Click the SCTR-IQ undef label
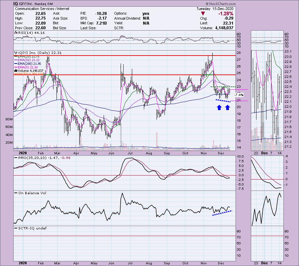This screenshot has height=266, width=299. click(33, 228)
